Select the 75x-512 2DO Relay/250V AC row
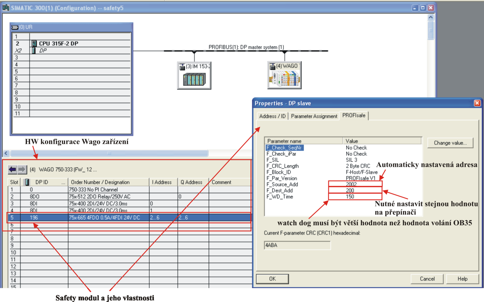The image size is (484, 302). click(130, 197)
